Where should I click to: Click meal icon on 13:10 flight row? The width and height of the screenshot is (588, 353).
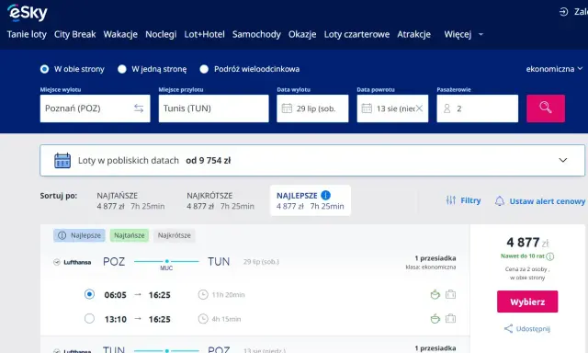coord(435,319)
